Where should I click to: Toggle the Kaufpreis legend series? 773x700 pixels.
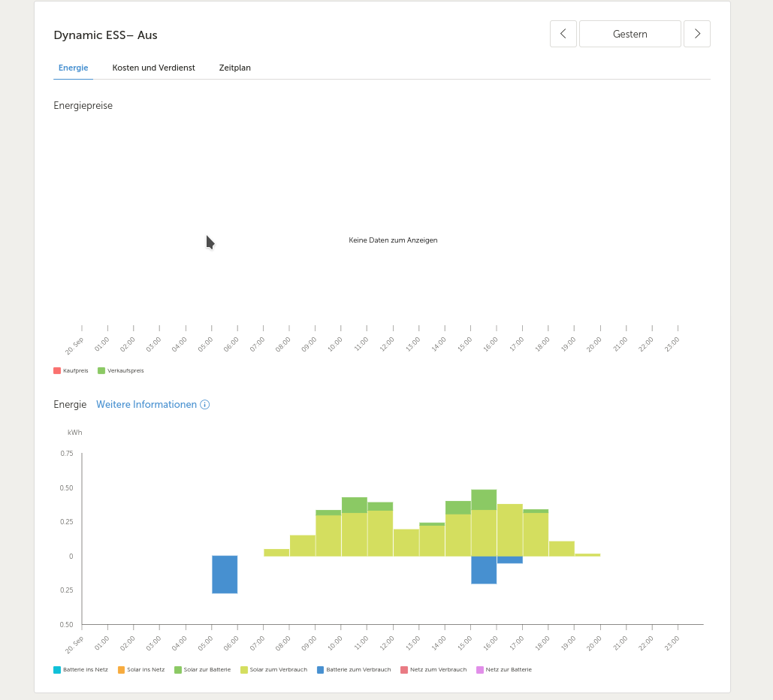point(71,371)
